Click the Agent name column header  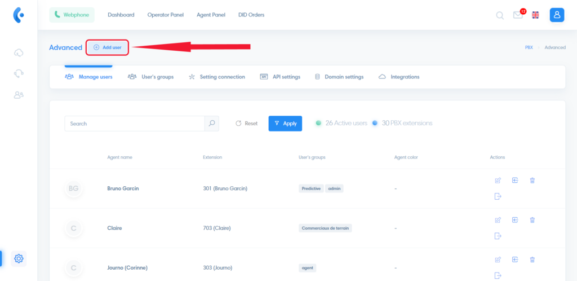pos(119,157)
